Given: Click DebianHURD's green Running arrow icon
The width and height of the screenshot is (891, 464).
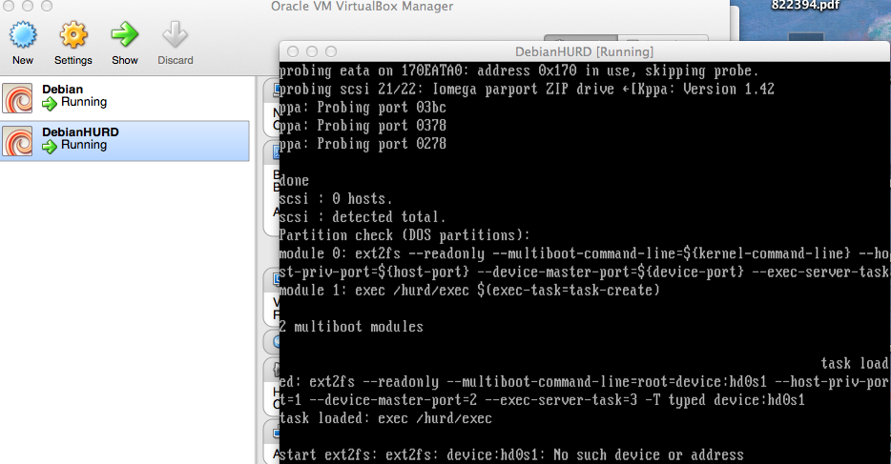Looking at the screenshot, I should [x=50, y=147].
